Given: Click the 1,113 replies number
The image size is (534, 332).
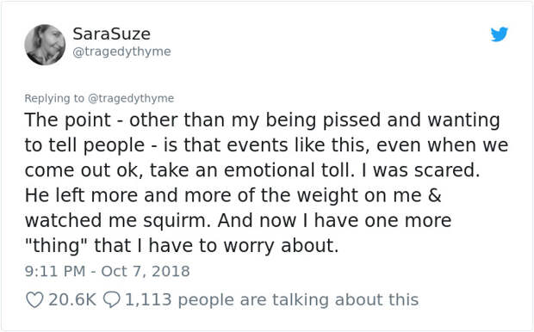Looking at the screenshot, I should (x=148, y=299).
